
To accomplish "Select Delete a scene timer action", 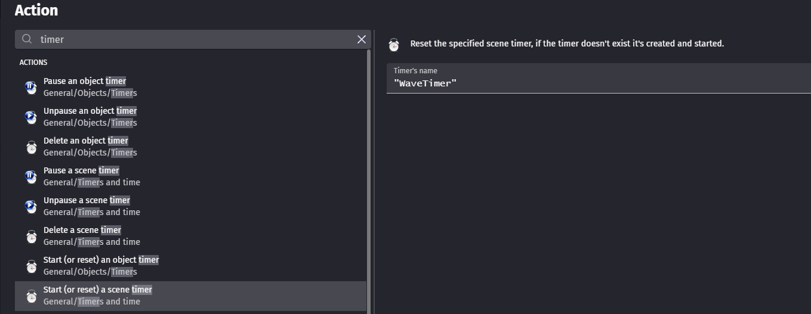I will pyautogui.click(x=82, y=230).
